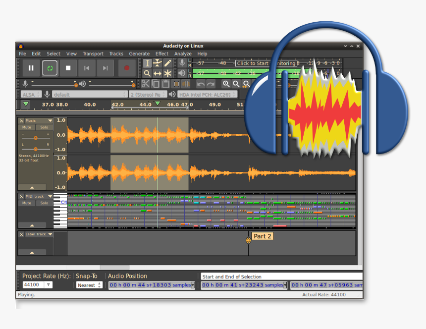Open the Edit menu

tap(36, 54)
